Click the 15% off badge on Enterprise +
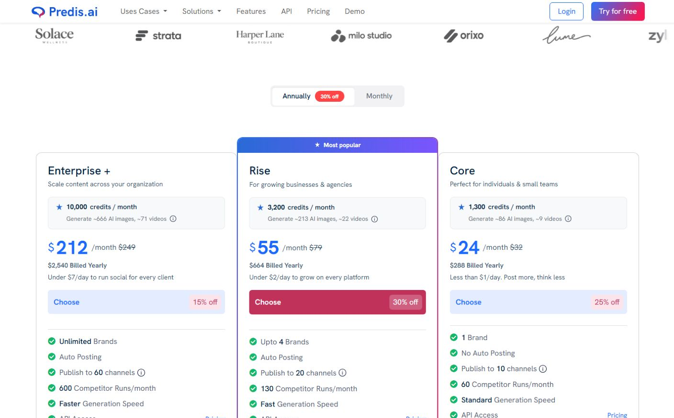The height and width of the screenshot is (418, 674). click(x=205, y=302)
